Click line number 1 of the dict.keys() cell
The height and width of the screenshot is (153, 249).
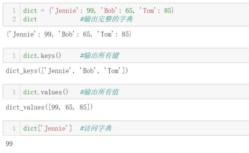pos(14,56)
